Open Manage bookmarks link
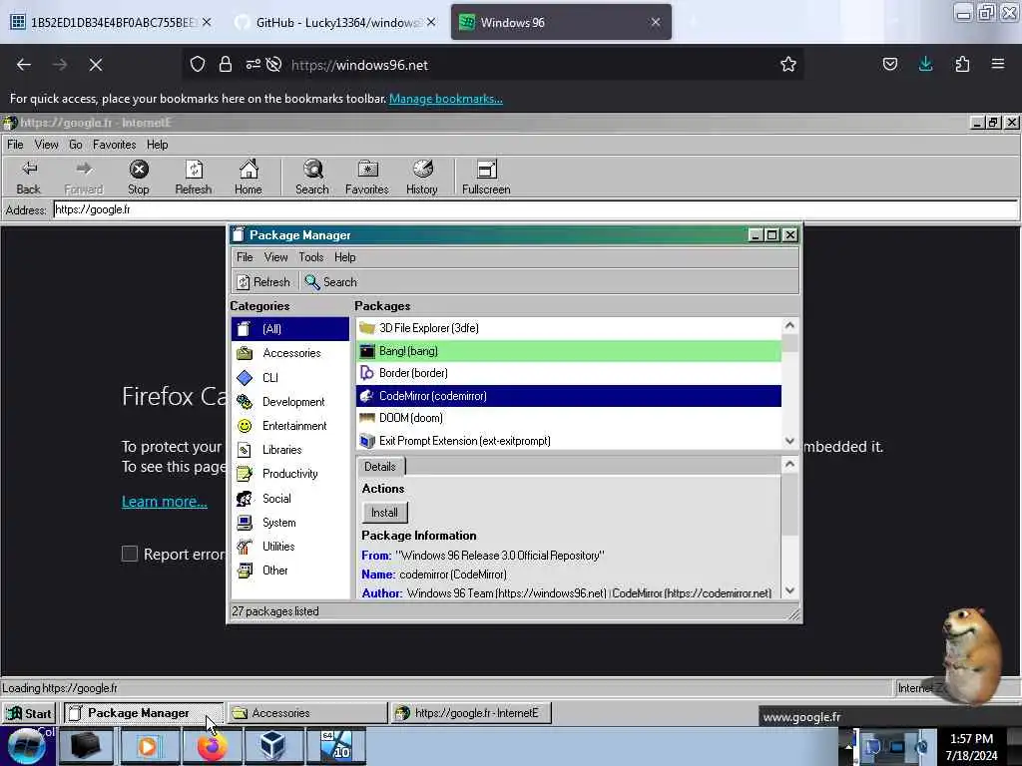The image size is (1022, 766). pos(446,99)
